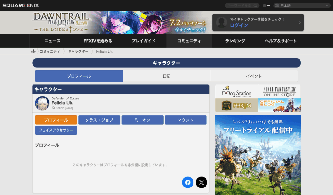Viewport: 333px width, 195px height.
Task: Open the 7.2 patch notes banner
Action: click(x=188, y=25)
